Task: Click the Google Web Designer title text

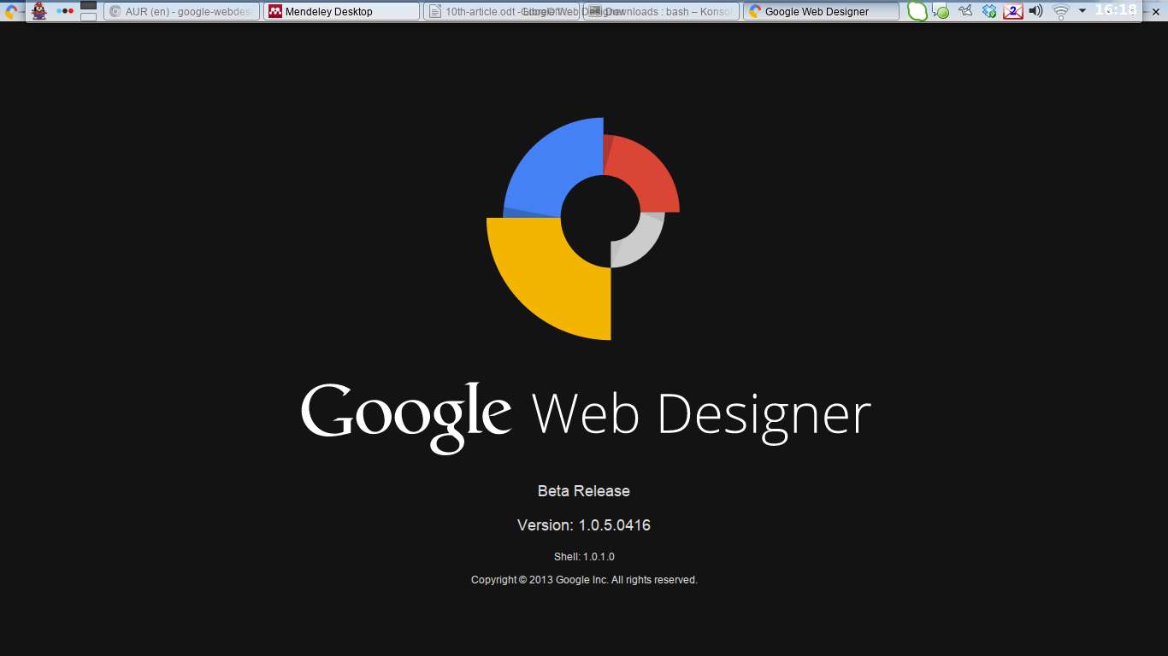Action: click(x=586, y=417)
